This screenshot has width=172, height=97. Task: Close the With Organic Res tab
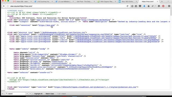coord(115,2)
